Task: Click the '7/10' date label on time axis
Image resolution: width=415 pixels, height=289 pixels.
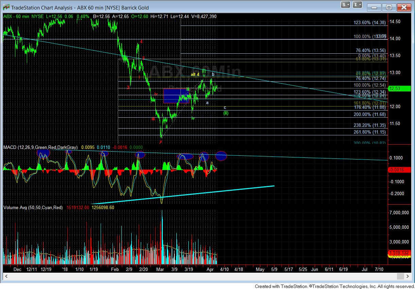Action: click(x=379, y=269)
